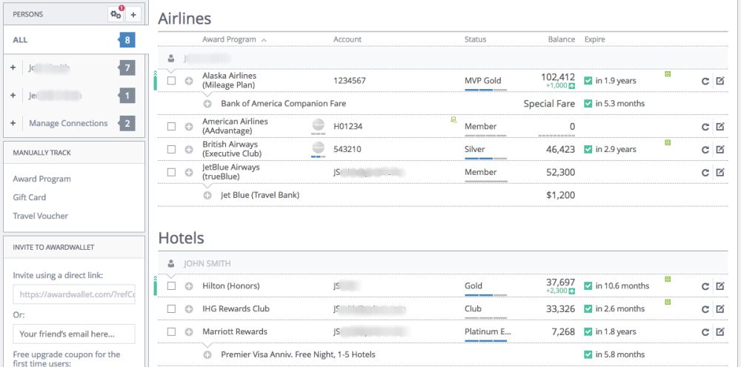Expand Bank of America Companion Fare details
The height and width of the screenshot is (367, 741).
[x=207, y=104]
